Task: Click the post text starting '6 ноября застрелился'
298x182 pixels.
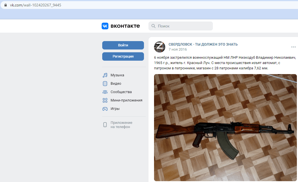Action: click(225, 63)
